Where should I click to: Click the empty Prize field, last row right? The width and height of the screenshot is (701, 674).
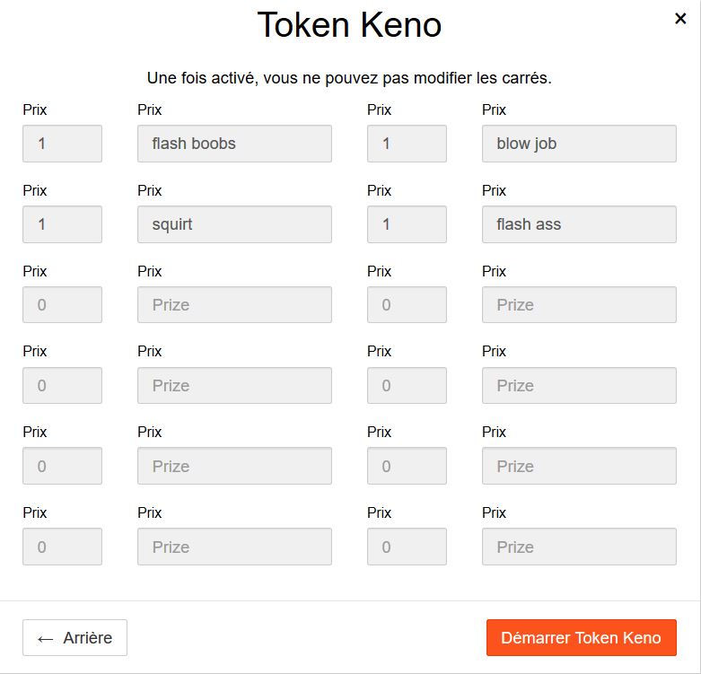tap(579, 547)
